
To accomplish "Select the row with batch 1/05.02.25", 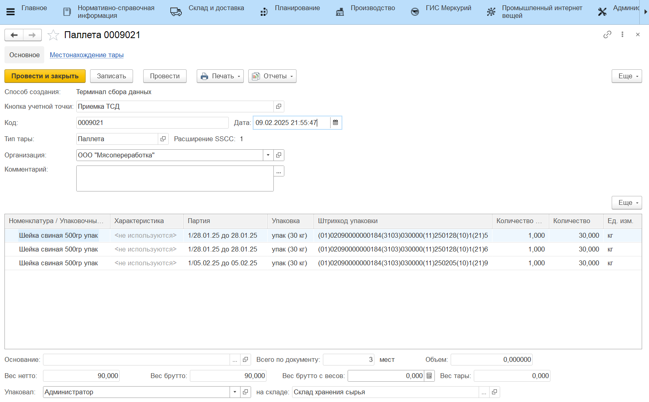I will tap(222, 263).
